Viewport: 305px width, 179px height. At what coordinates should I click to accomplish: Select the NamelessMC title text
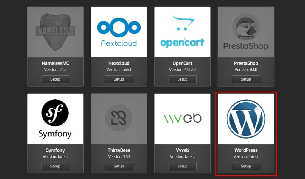click(x=55, y=63)
